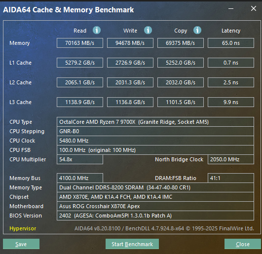This screenshot has height=254, width=262.
Task: Click the Latency column header
Action: point(231,31)
